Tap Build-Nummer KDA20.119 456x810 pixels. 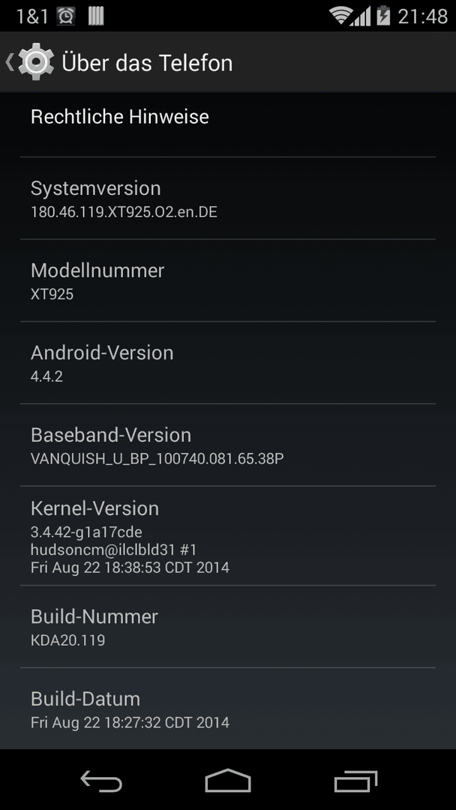(228, 626)
